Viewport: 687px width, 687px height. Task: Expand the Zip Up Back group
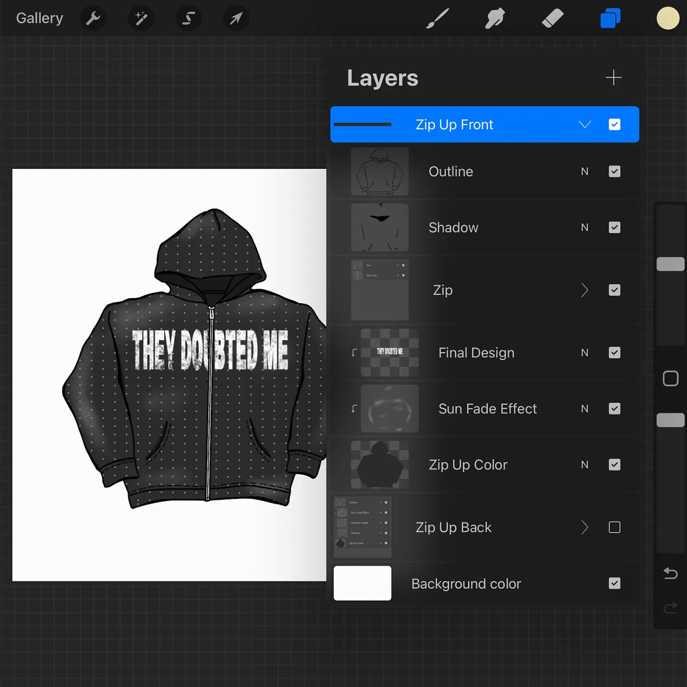click(x=585, y=527)
